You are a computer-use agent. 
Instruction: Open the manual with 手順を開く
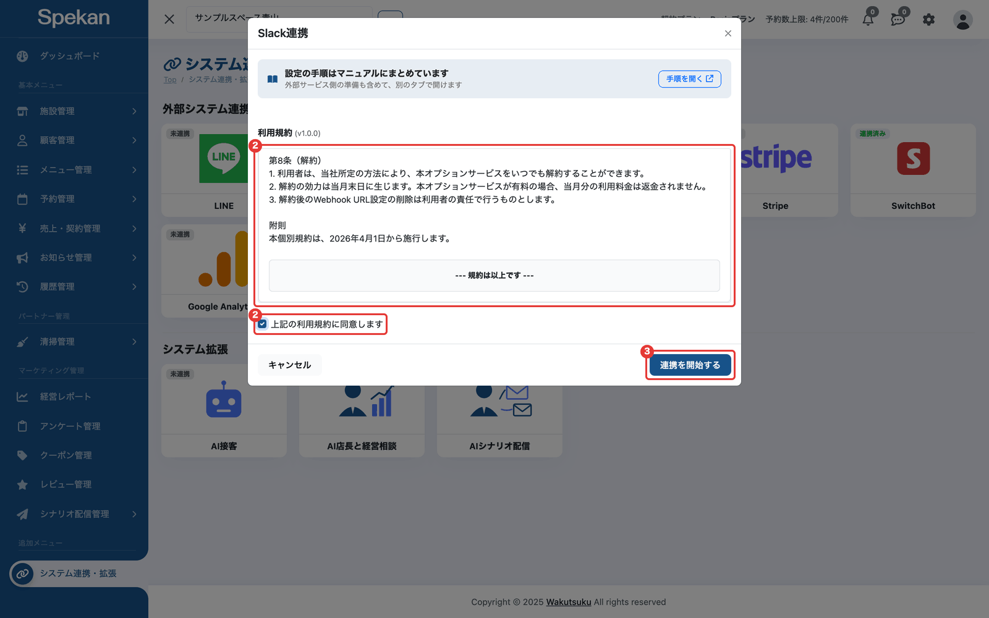(x=689, y=78)
